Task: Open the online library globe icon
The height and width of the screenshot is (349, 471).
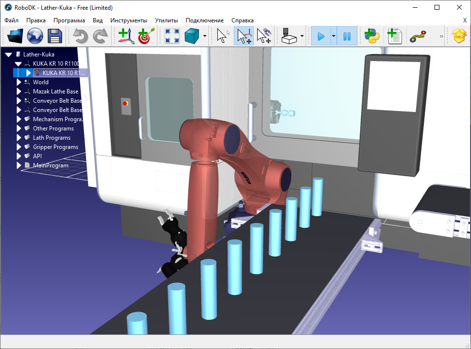Action: pos(35,36)
